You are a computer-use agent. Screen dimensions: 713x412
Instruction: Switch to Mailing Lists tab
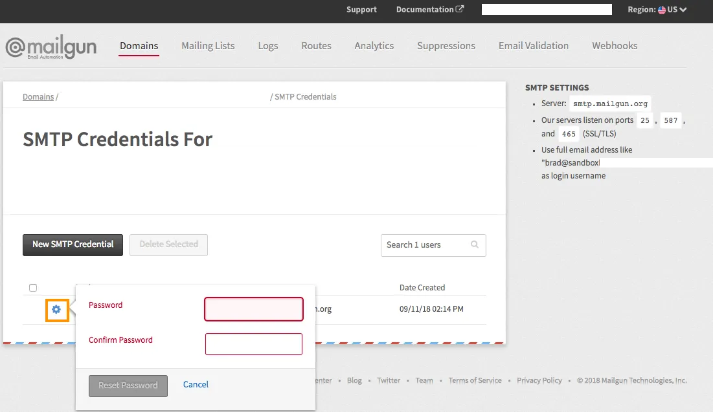[x=208, y=46]
